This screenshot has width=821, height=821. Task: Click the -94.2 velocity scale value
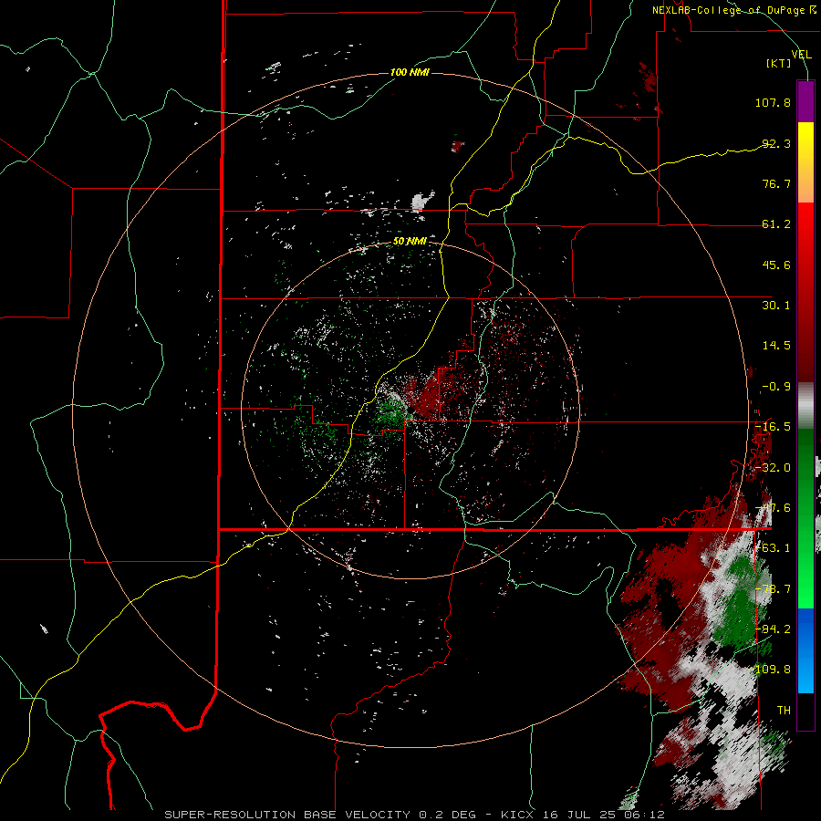coord(773,629)
